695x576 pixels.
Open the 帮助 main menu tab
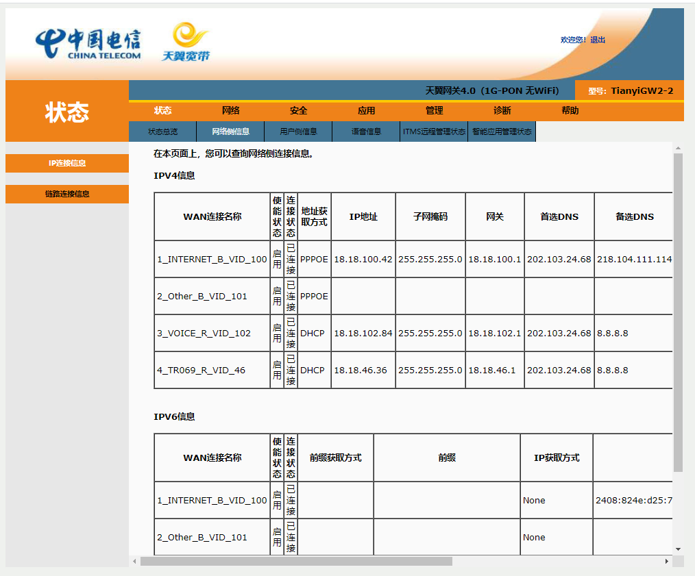(x=570, y=111)
